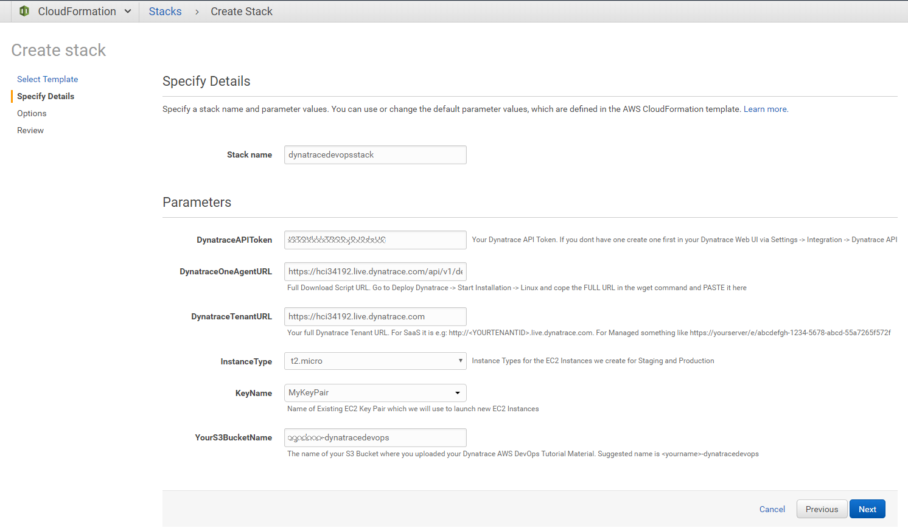Select the Specify Details step
This screenshot has width=908, height=528.
(46, 96)
